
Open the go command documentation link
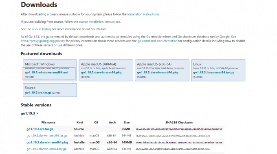tap(157, 41)
